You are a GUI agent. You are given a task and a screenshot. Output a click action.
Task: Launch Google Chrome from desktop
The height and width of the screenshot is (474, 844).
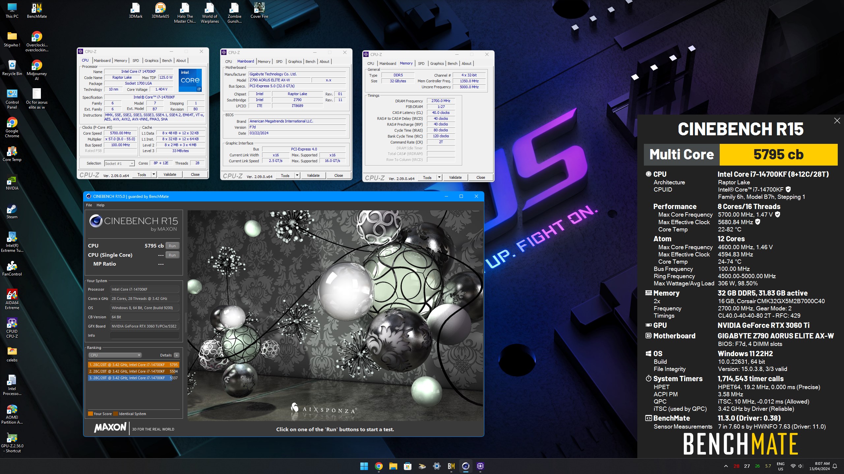click(x=12, y=128)
